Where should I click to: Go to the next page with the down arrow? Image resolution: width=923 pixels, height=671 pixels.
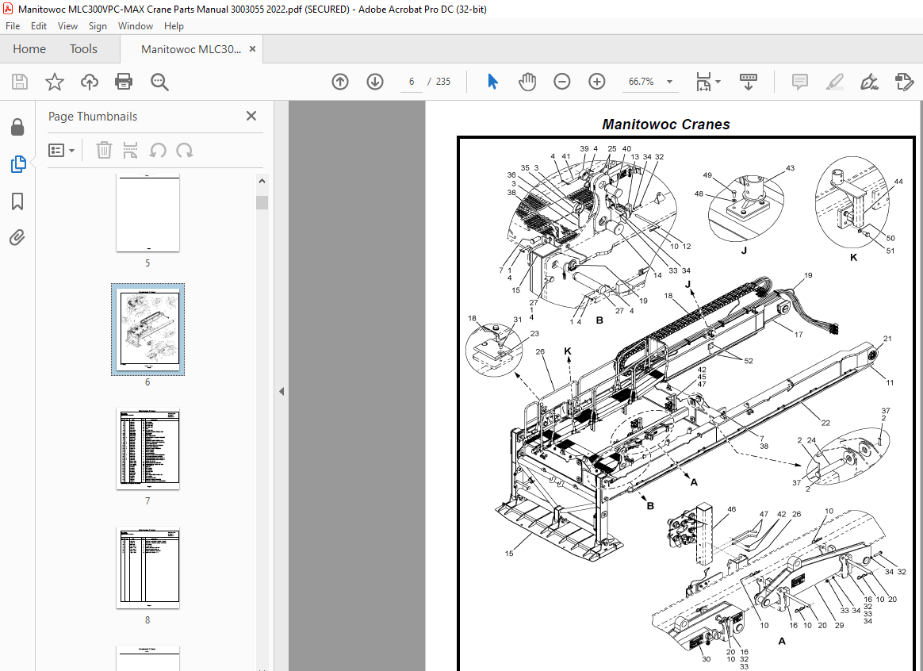(x=375, y=82)
